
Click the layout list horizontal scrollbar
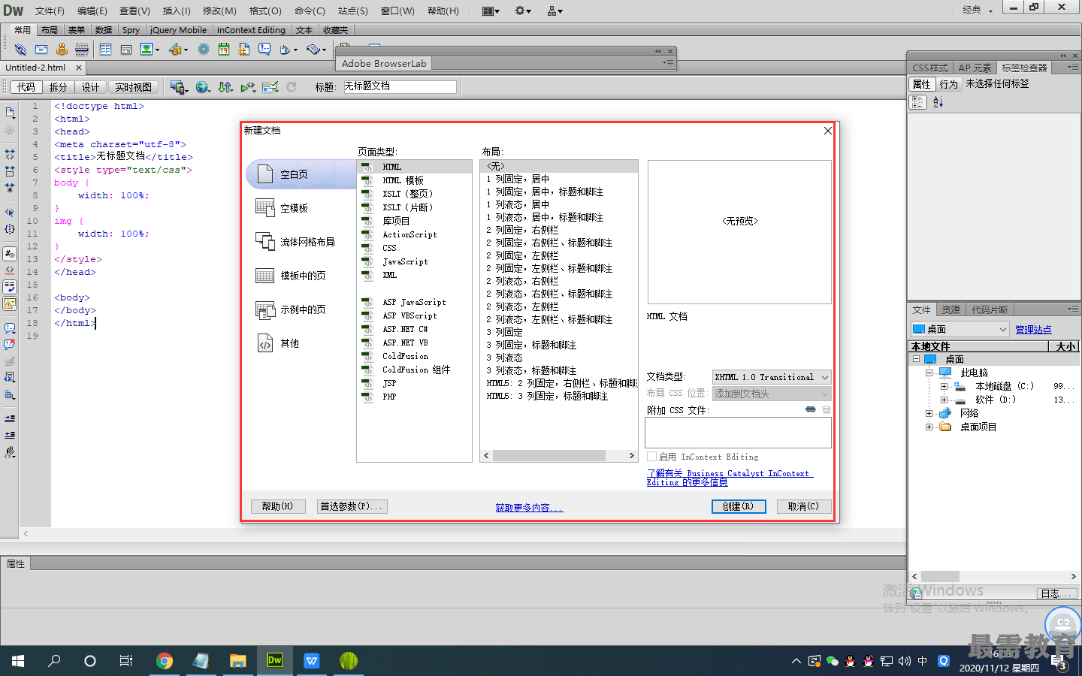558,455
